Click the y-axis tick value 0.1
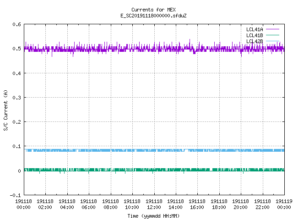This screenshot has height=220, width=293. pyautogui.click(x=16, y=146)
